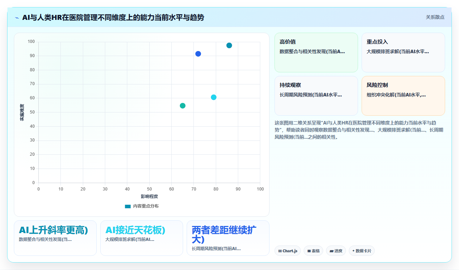
Task: Click the lightning icon beside the title
Action: 17,18
